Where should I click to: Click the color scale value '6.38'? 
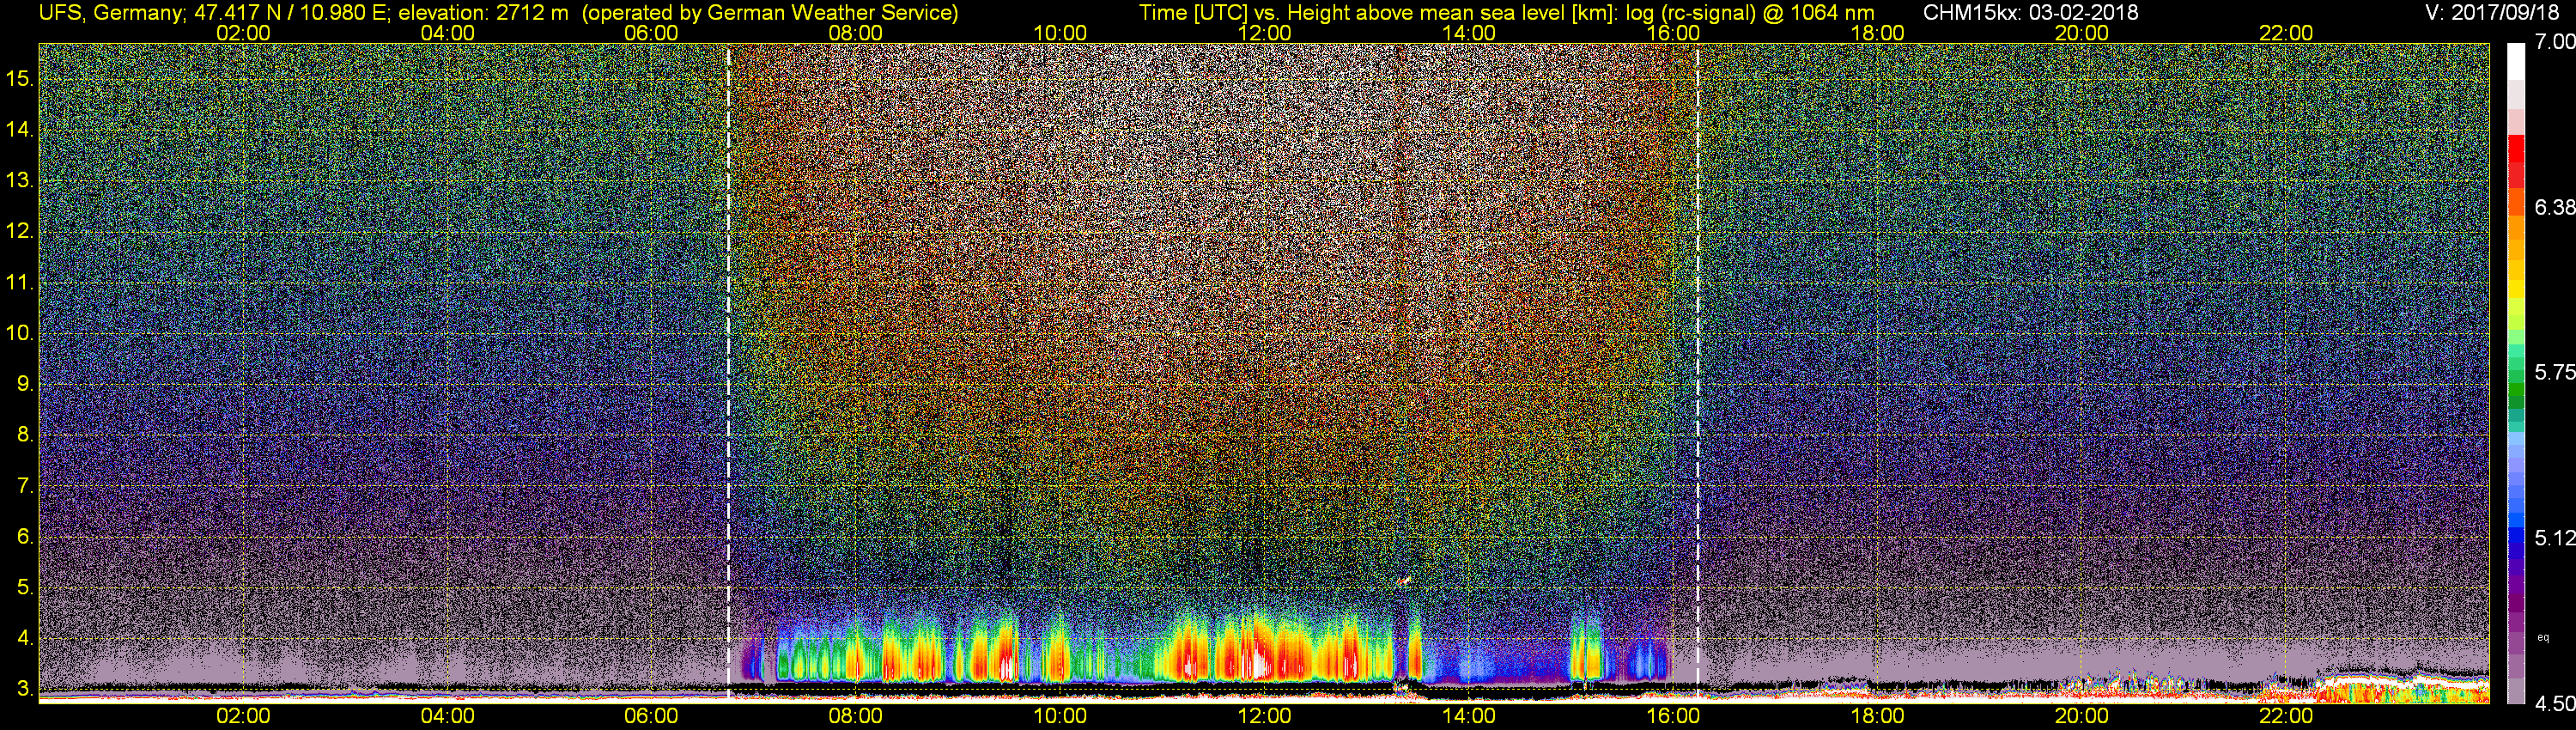click(x=2555, y=207)
